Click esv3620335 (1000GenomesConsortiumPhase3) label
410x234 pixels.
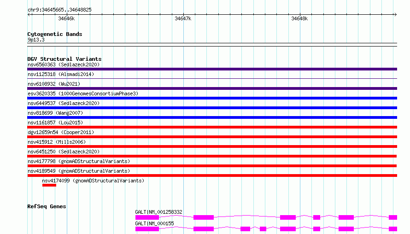coord(83,94)
